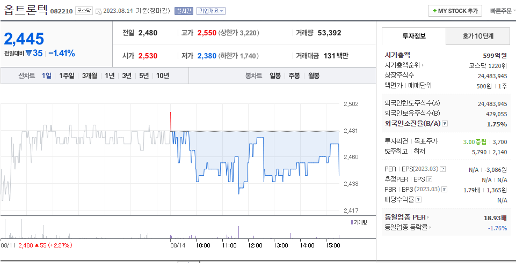
Task: Click the 12:00 time axis label
Action: pos(255,245)
